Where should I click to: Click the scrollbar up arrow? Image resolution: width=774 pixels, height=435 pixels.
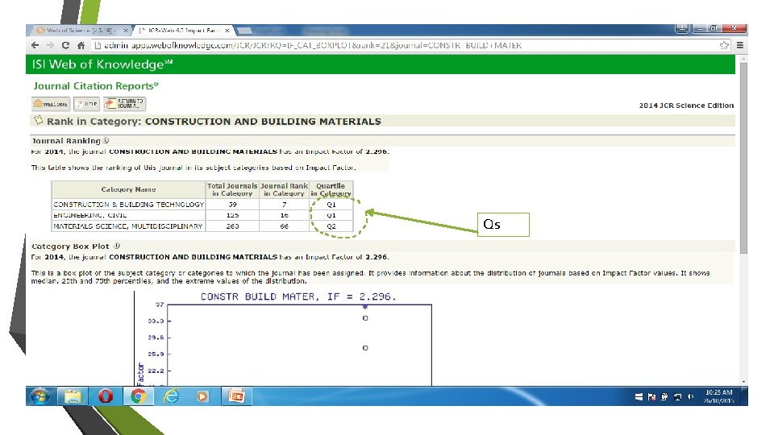tap(743, 59)
